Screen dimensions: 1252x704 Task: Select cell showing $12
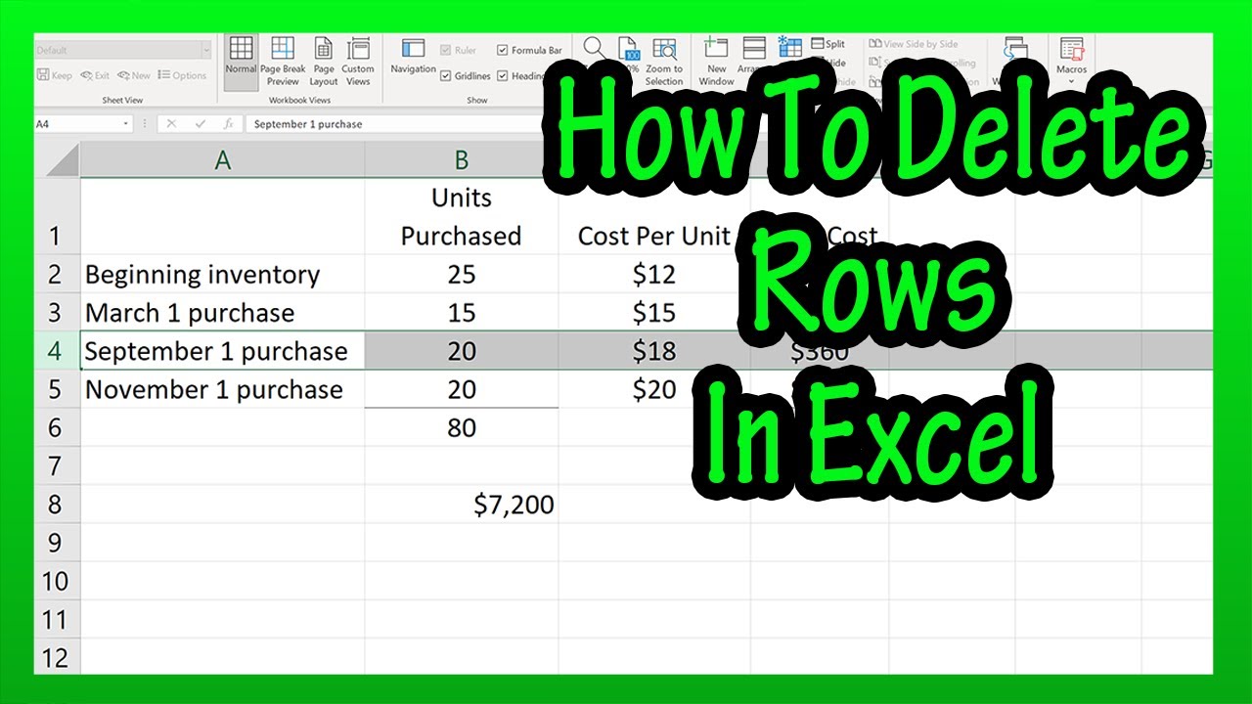654,274
